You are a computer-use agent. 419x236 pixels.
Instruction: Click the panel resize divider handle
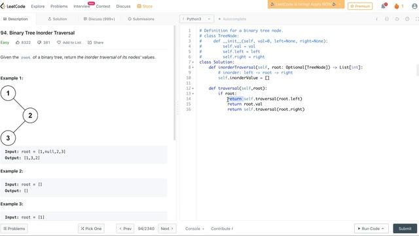(177, 108)
